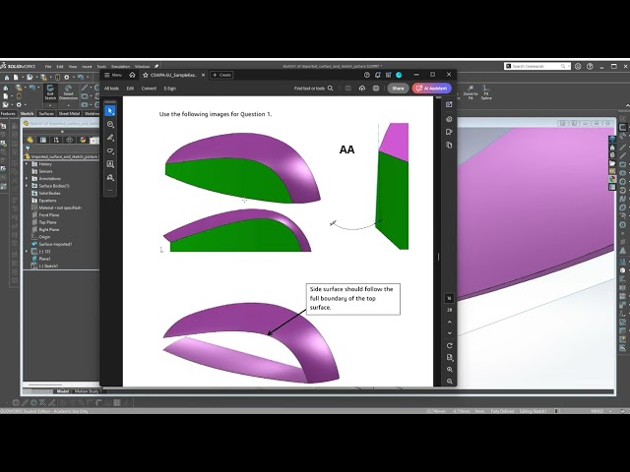This screenshot has height=472, width=630.
Task: Click the Fit Spline tool in SolidWorks
Action: pos(486,92)
